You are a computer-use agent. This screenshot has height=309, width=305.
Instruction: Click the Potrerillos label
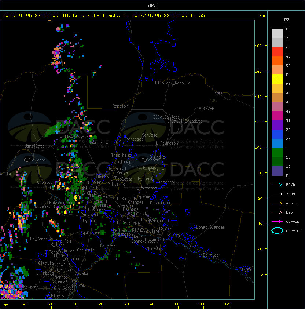click(x=61, y=203)
